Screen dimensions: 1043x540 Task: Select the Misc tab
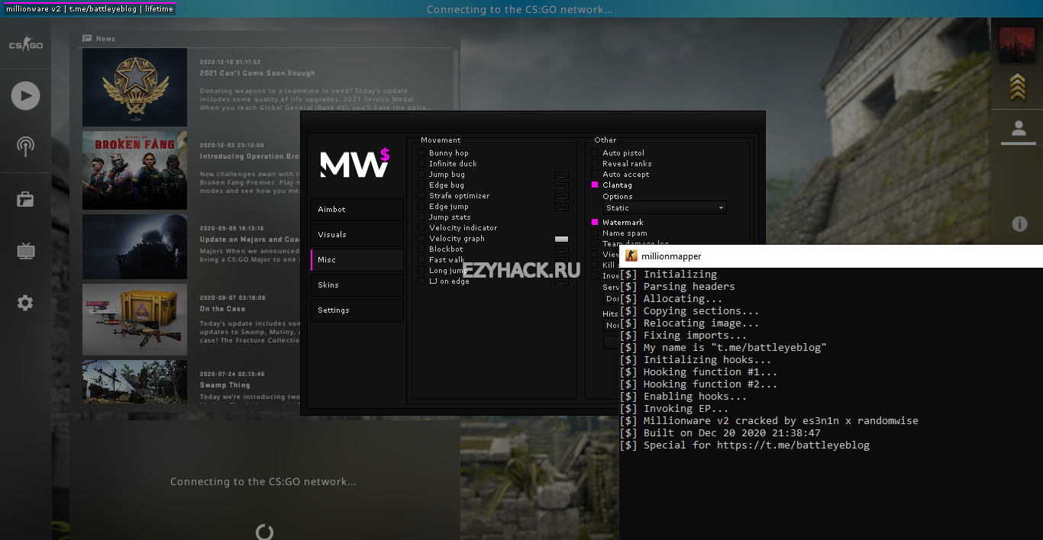357,260
